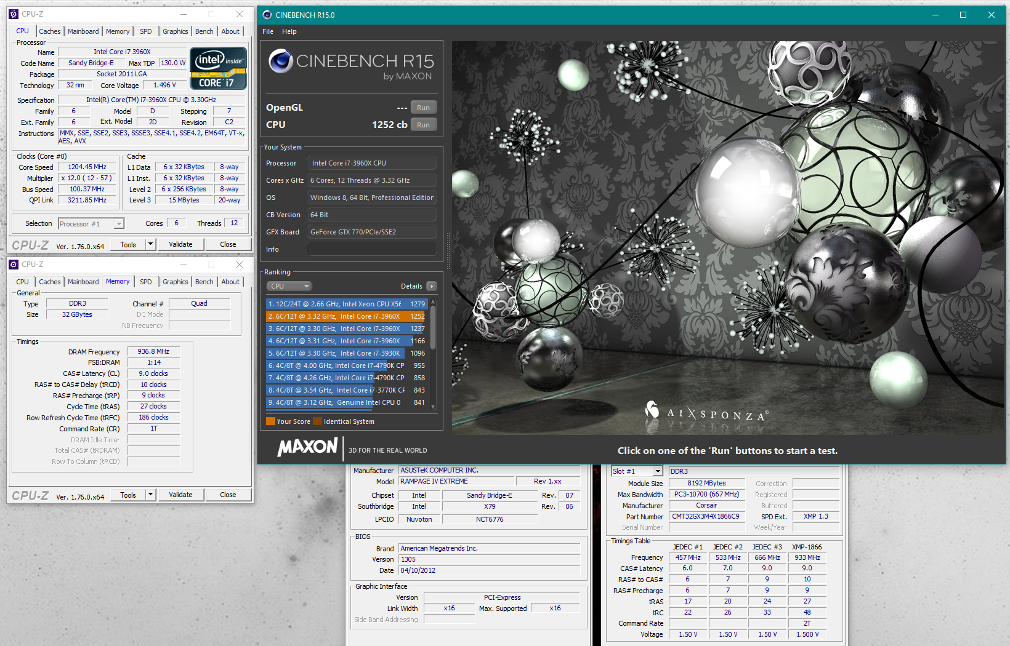
Task: Click CPU-Z icon in upper window title bar
Action: 14,14
